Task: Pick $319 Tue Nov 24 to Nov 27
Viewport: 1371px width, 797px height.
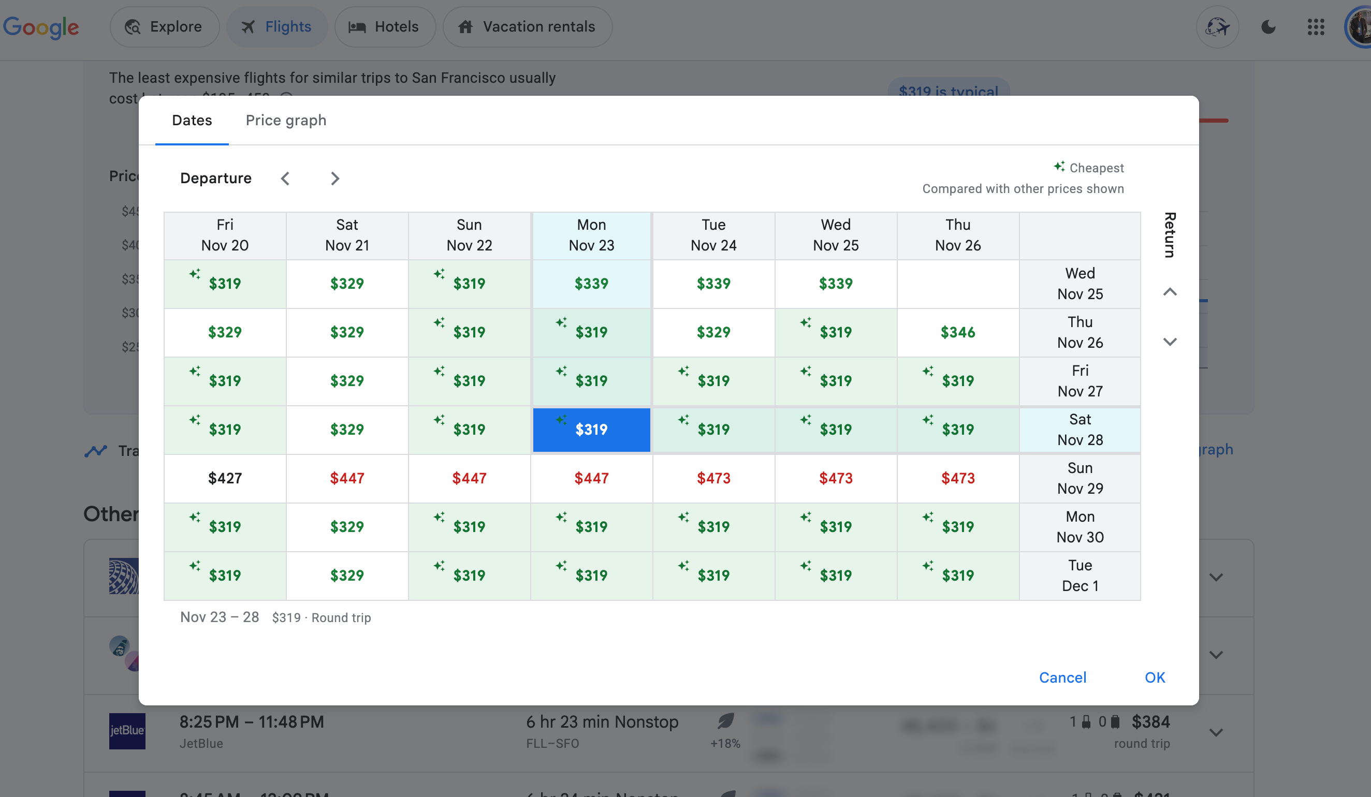Action: [713, 381]
